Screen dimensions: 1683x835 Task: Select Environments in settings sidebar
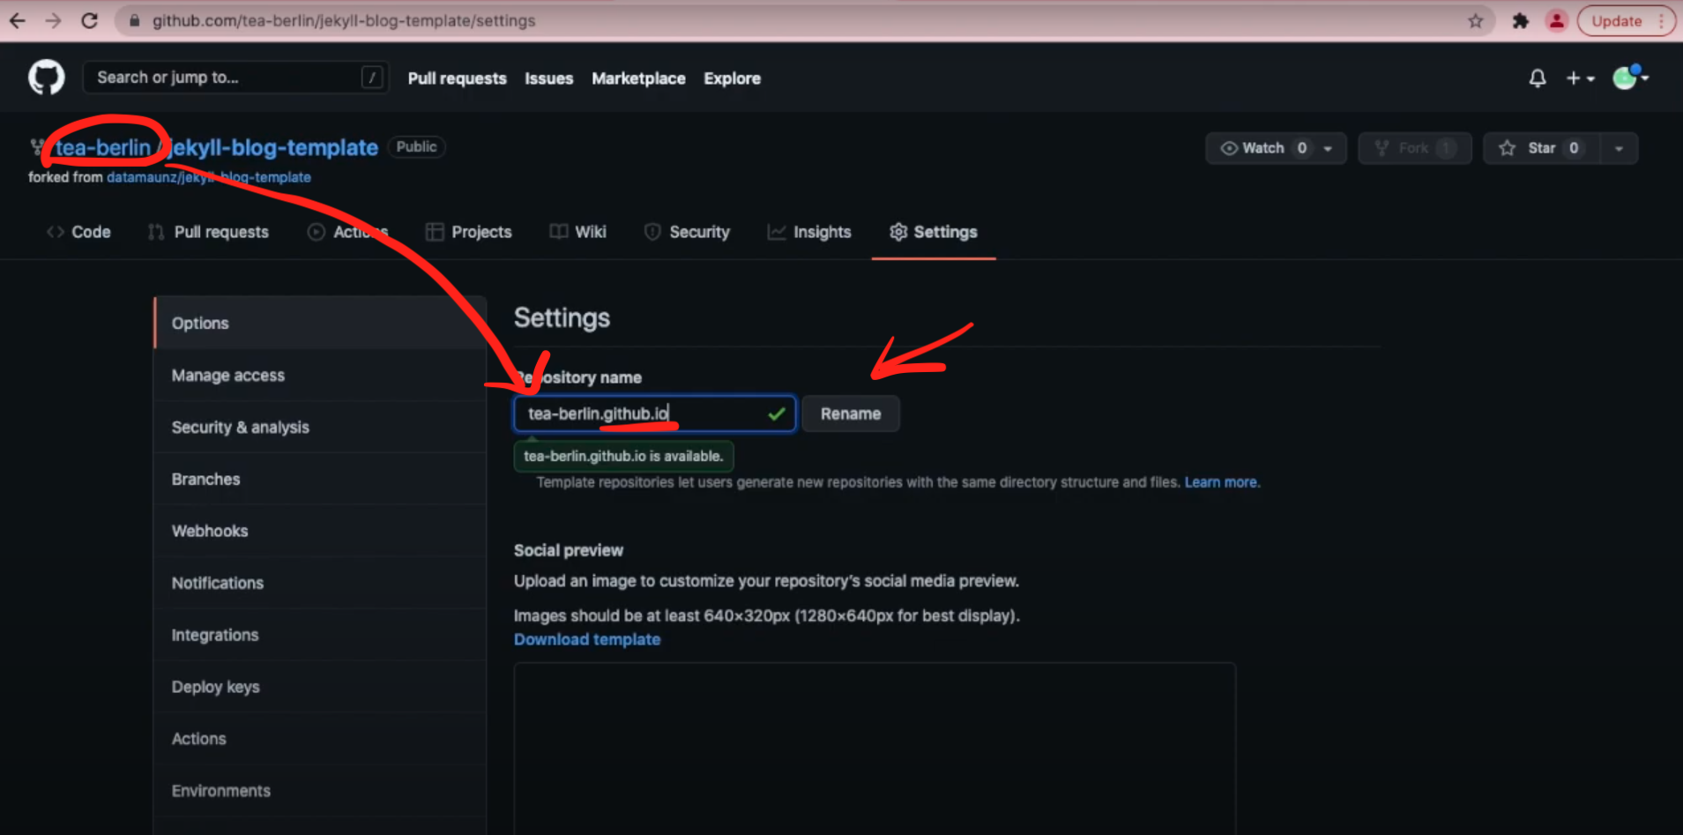tap(320, 791)
